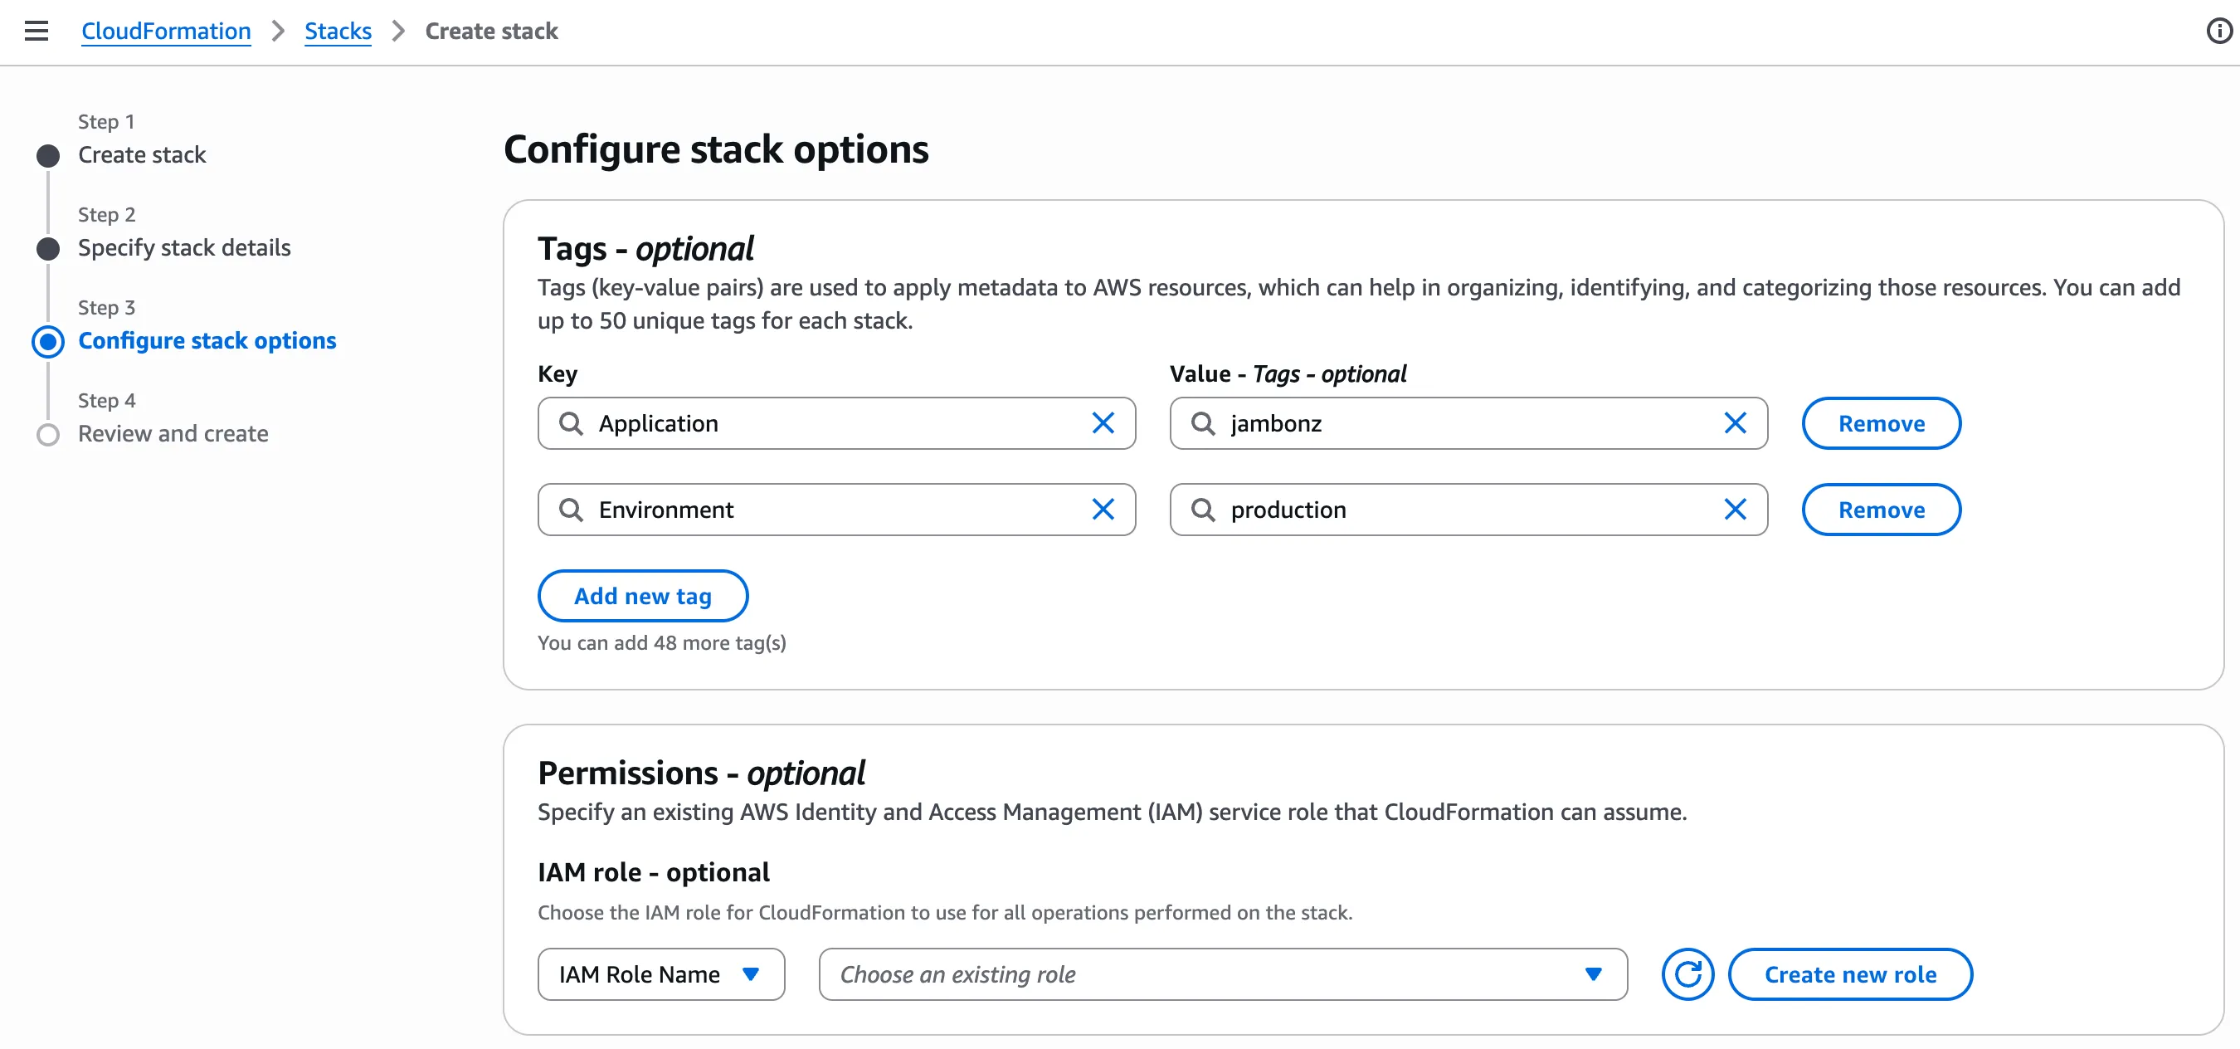Refresh the IAM role list
2240x1049 pixels.
coord(1687,974)
